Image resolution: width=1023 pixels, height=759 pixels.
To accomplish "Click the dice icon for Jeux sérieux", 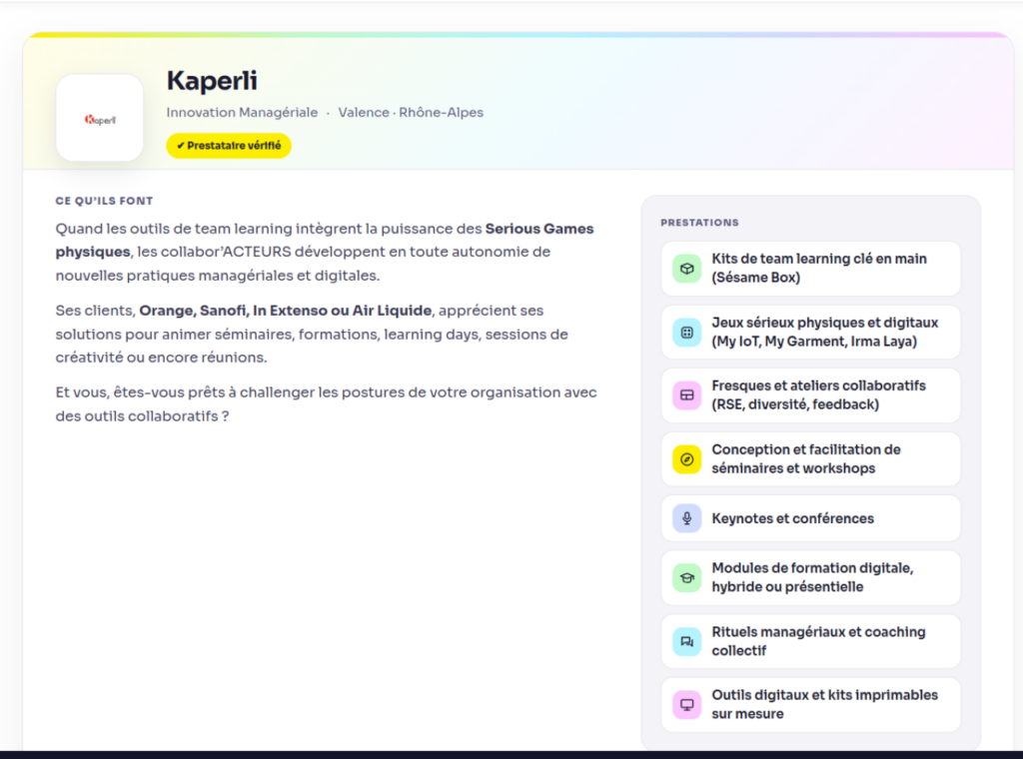I will pyautogui.click(x=686, y=333).
